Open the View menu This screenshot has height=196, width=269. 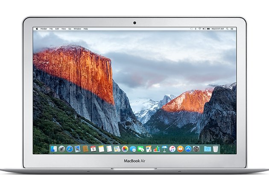tap(64, 29)
